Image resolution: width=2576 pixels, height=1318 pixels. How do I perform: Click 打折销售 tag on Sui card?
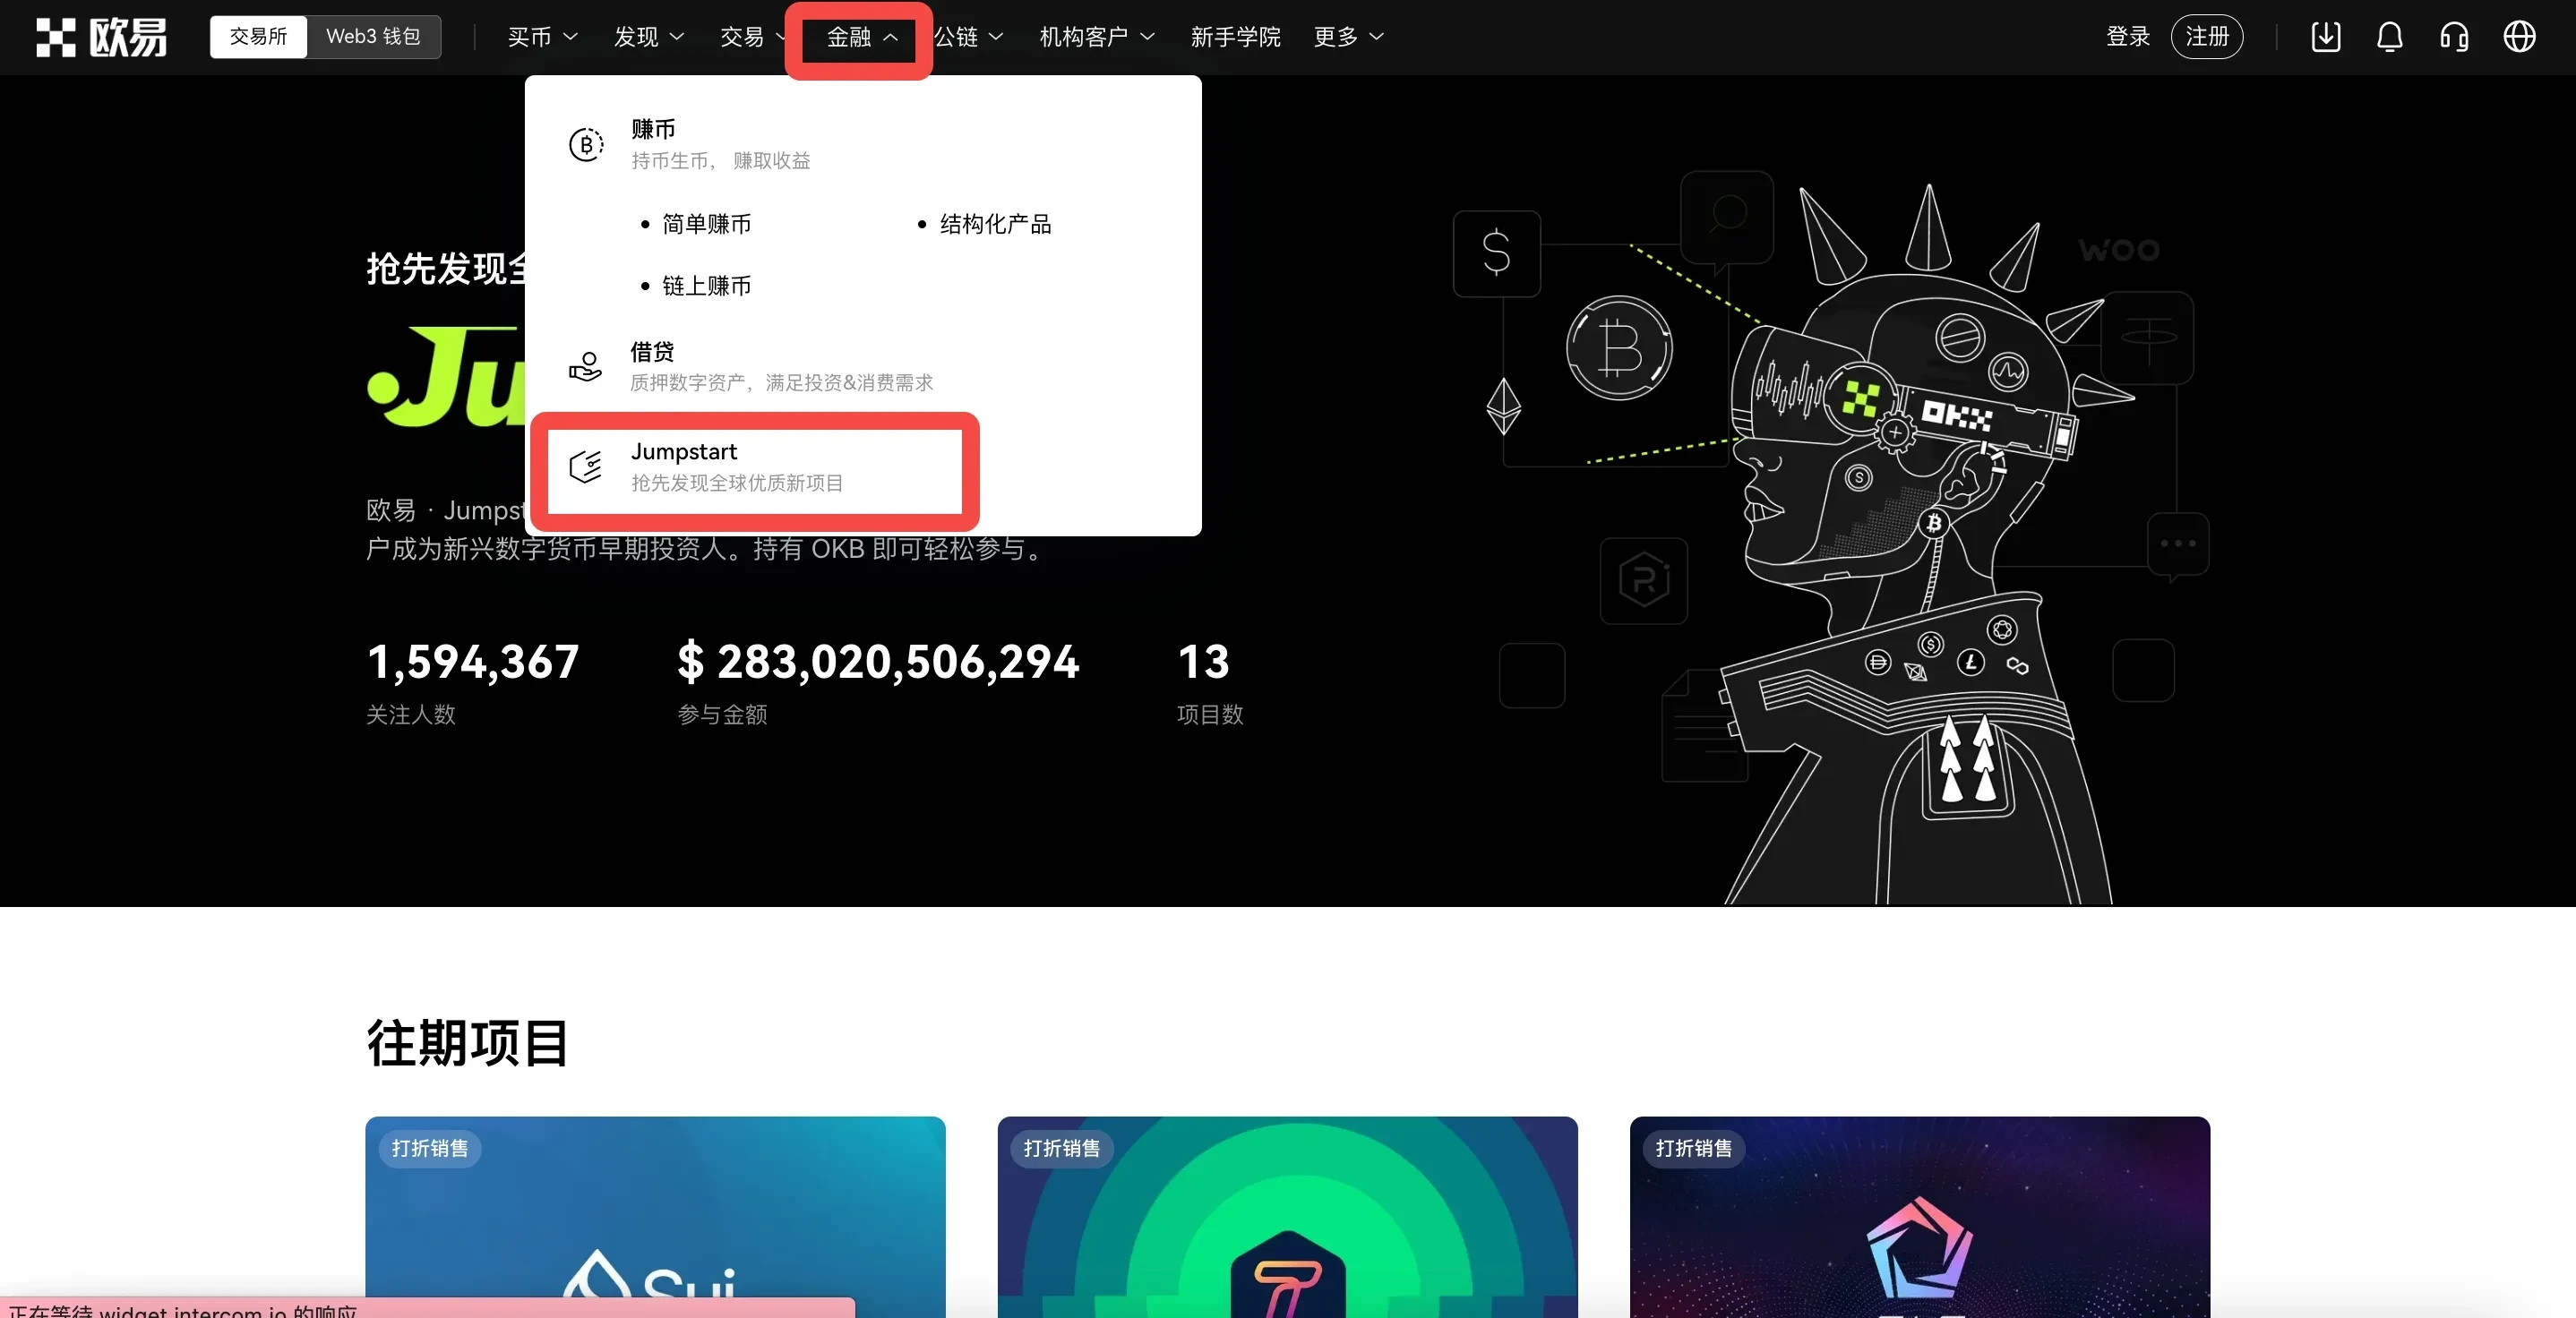[x=429, y=1148]
